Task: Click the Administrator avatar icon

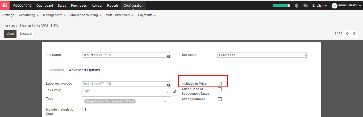Action: tap(334, 6)
